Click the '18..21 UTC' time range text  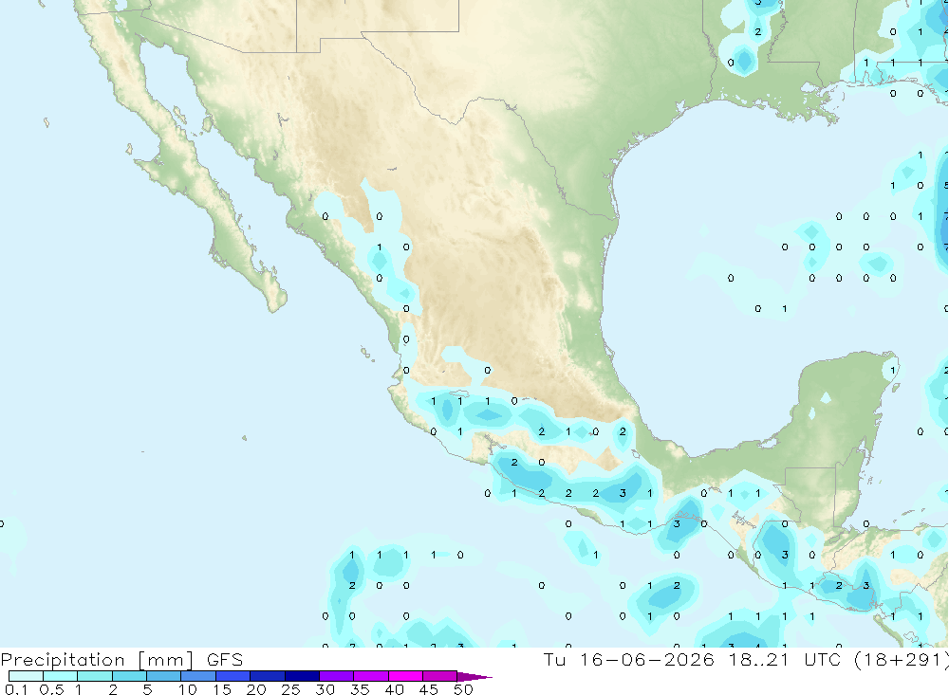[x=785, y=659]
